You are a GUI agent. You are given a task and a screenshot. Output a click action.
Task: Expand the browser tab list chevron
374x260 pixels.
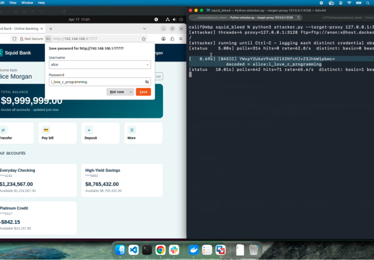(x=145, y=29)
